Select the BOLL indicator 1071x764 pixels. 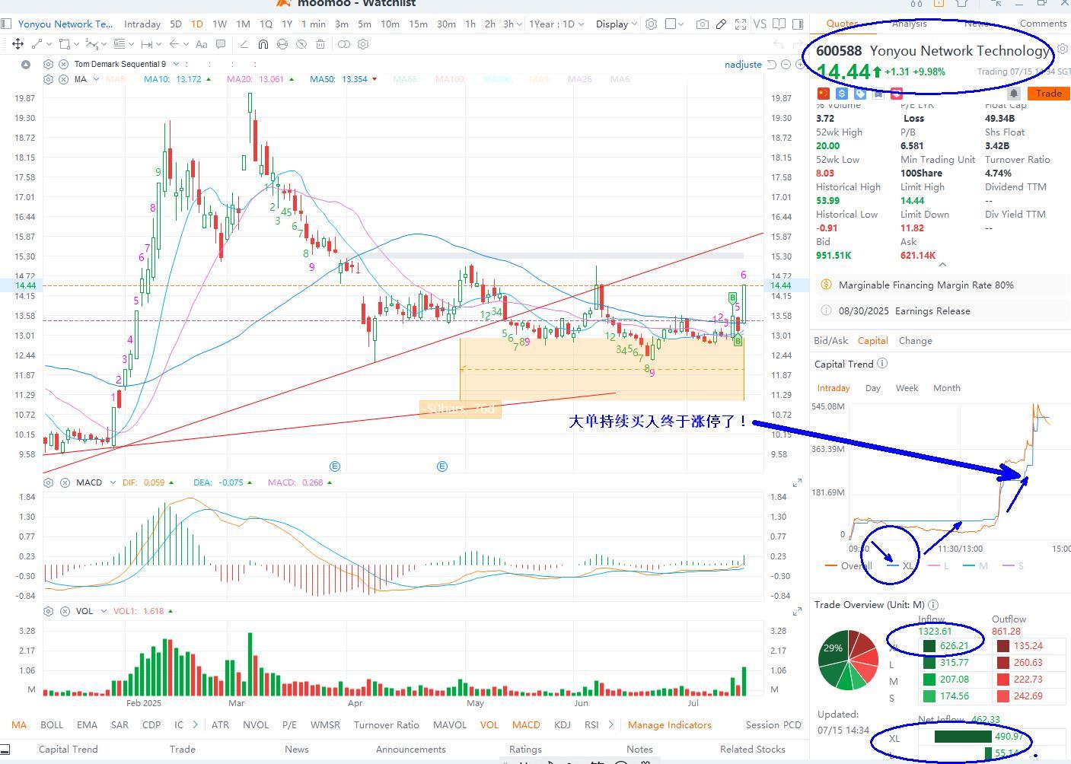52,724
